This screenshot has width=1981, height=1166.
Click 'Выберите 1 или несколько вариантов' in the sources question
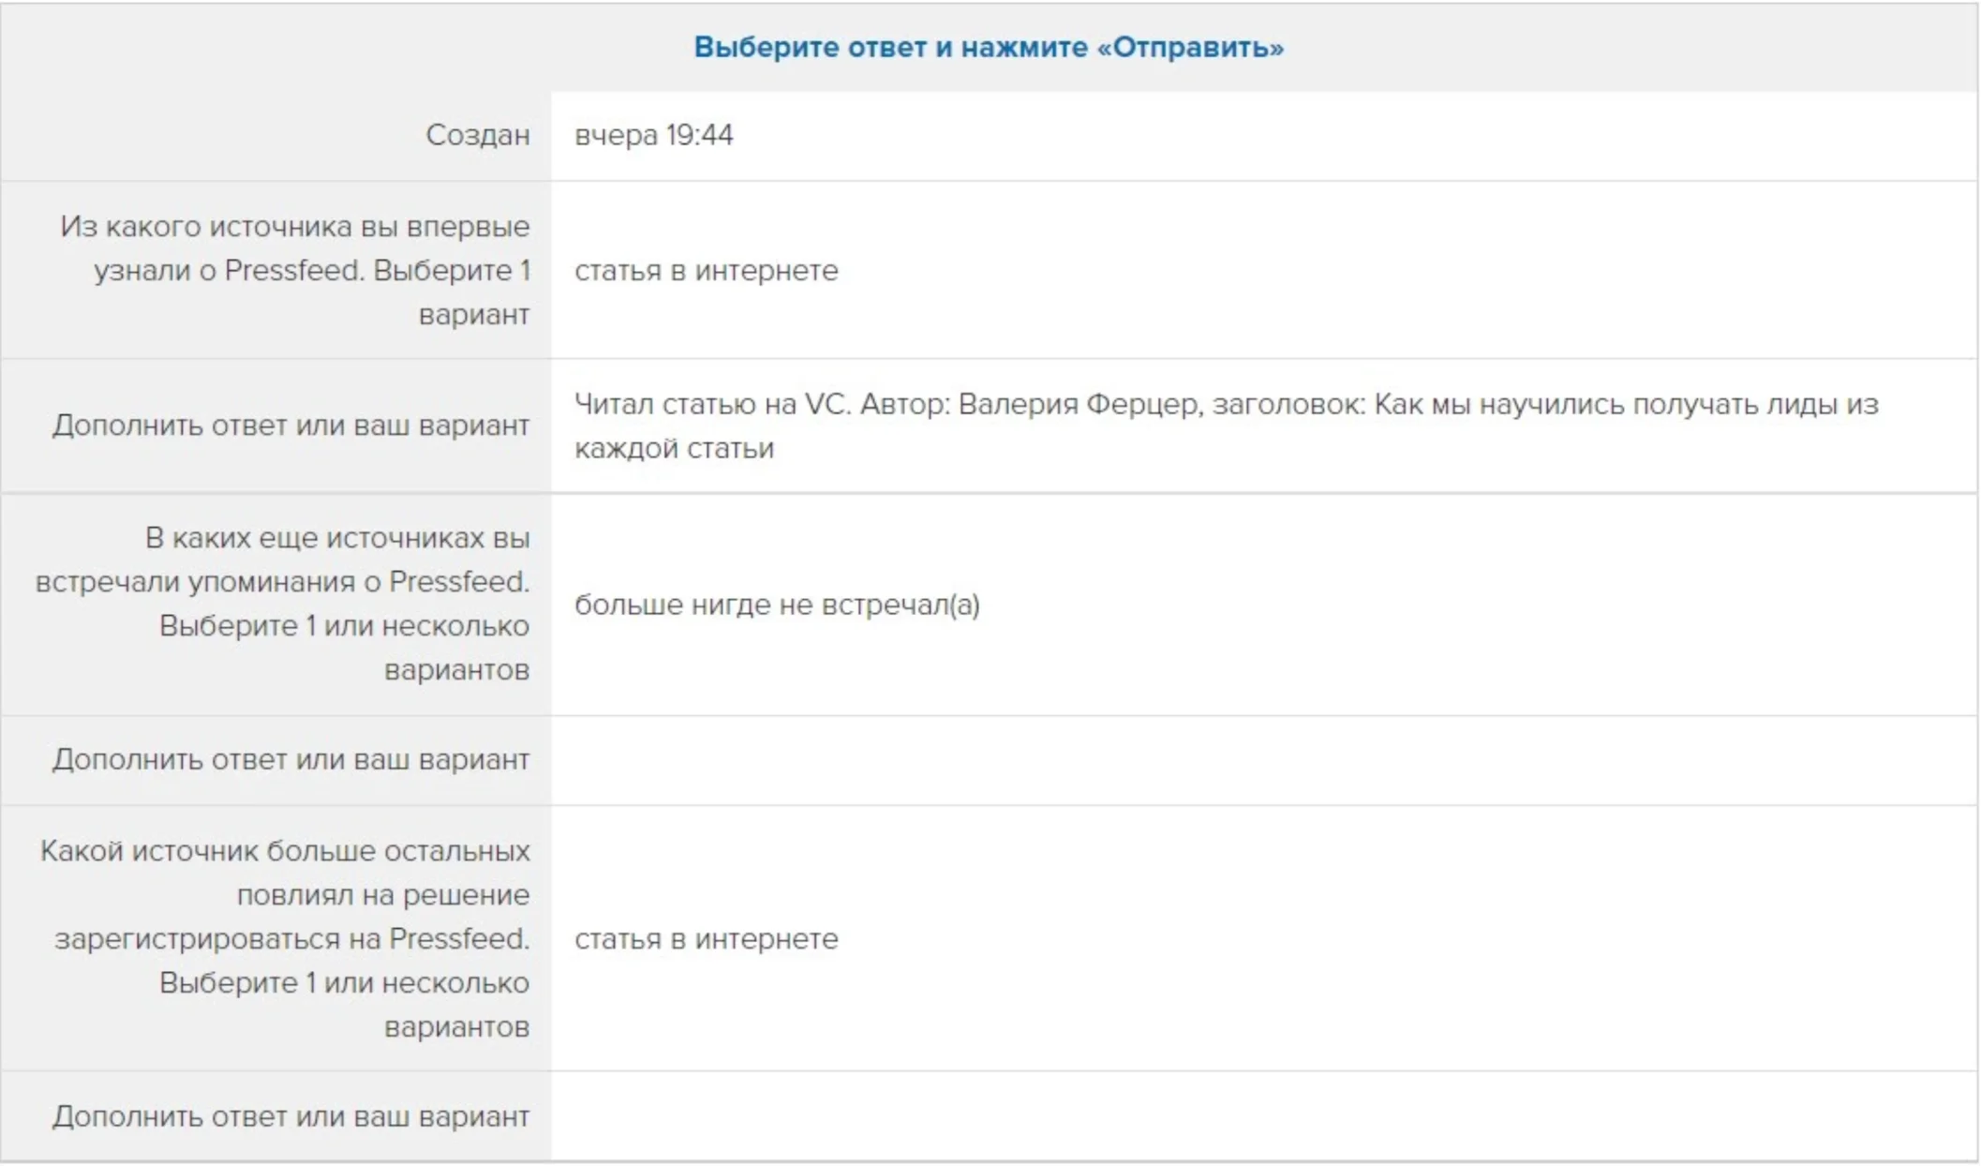pyautogui.click(x=344, y=627)
